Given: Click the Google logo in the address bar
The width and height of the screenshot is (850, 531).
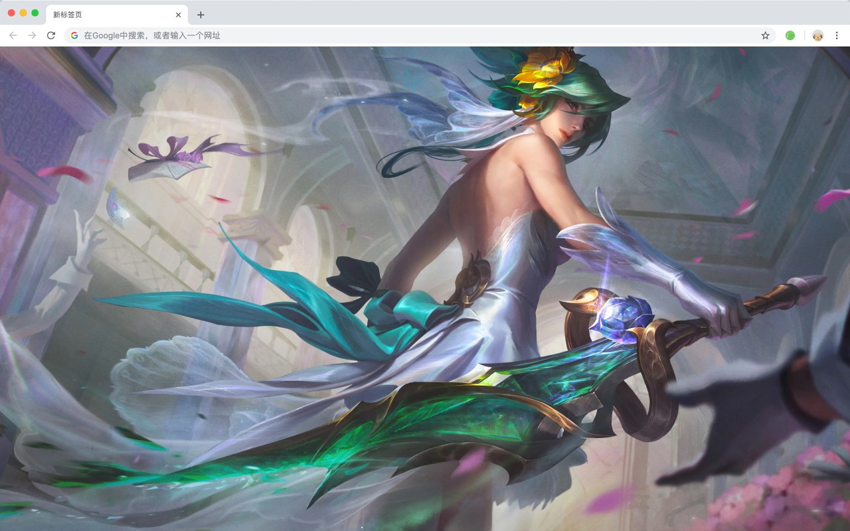Looking at the screenshot, I should tap(74, 35).
